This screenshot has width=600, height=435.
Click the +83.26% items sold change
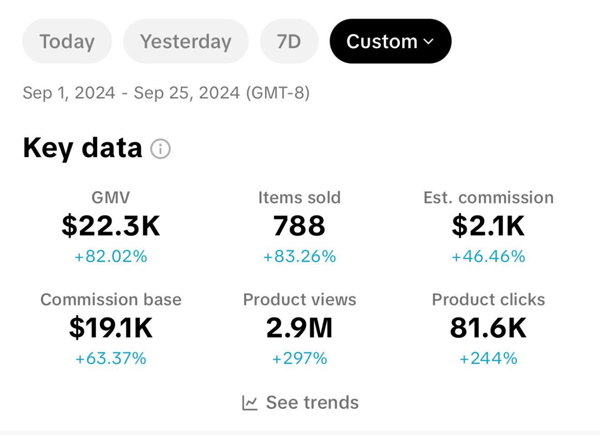pyautogui.click(x=299, y=257)
